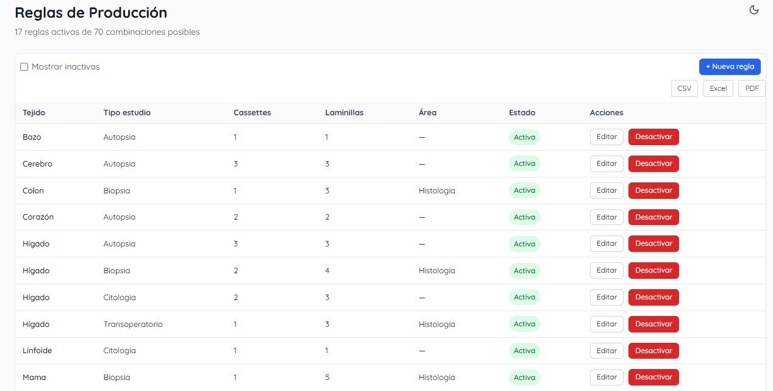773x391 pixels.
Task: Select the Bazo tissue cell
Action: click(x=32, y=137)
